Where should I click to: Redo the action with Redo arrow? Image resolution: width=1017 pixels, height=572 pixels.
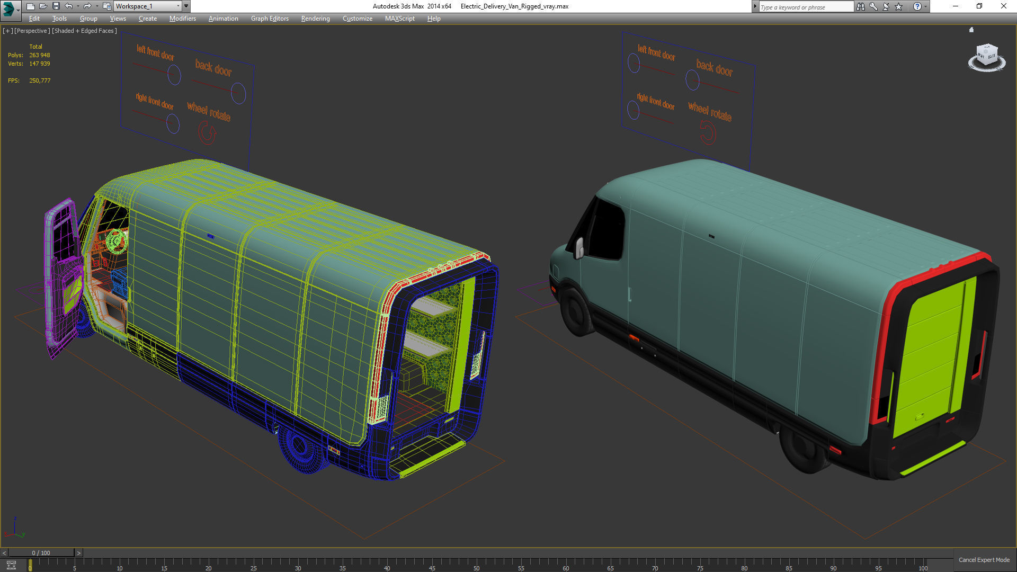87,6
